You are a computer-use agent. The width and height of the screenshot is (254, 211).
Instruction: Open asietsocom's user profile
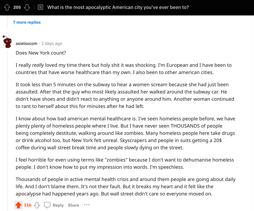pyautogui.click(x=26, y=43)
